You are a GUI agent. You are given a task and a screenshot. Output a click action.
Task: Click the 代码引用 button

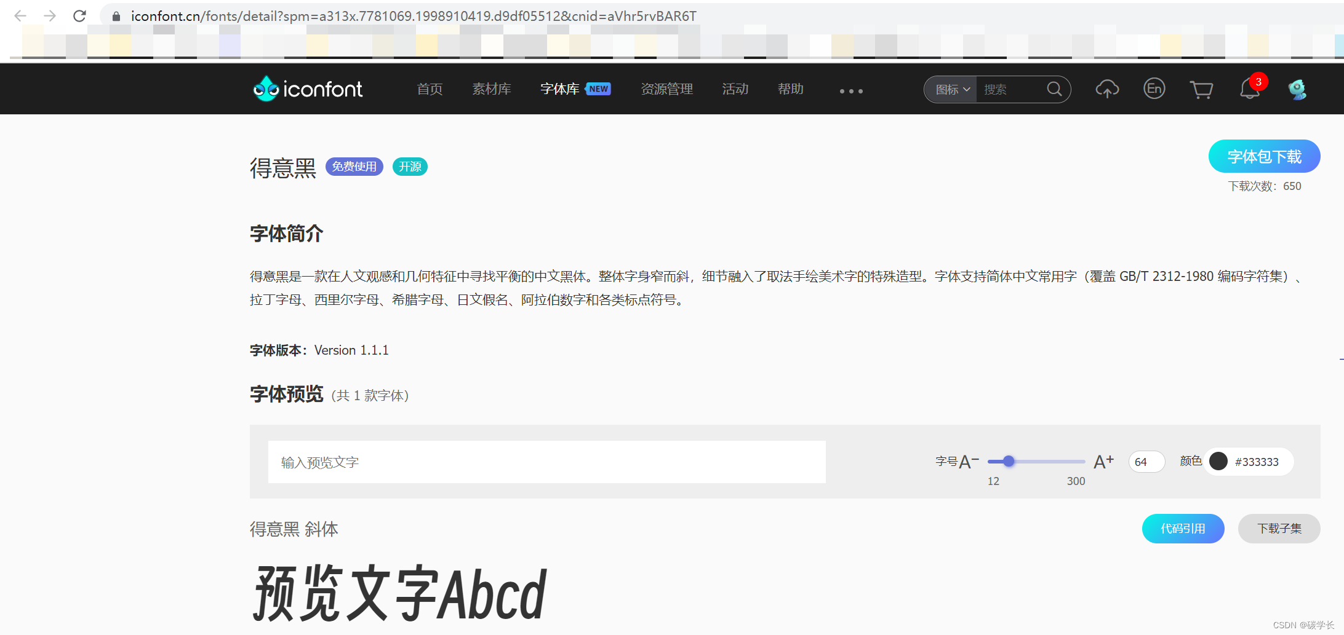click(x=1183, y=529)
